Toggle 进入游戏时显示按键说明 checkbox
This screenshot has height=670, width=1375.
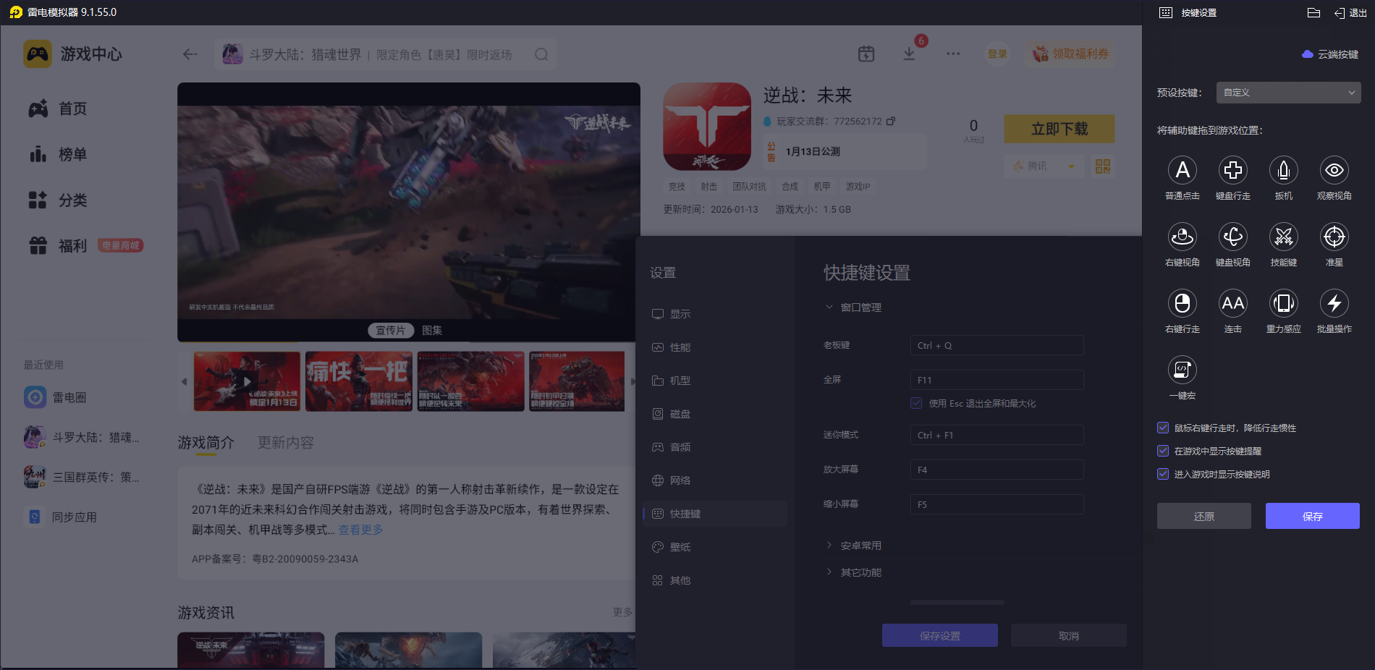[x=1163, y=475]
